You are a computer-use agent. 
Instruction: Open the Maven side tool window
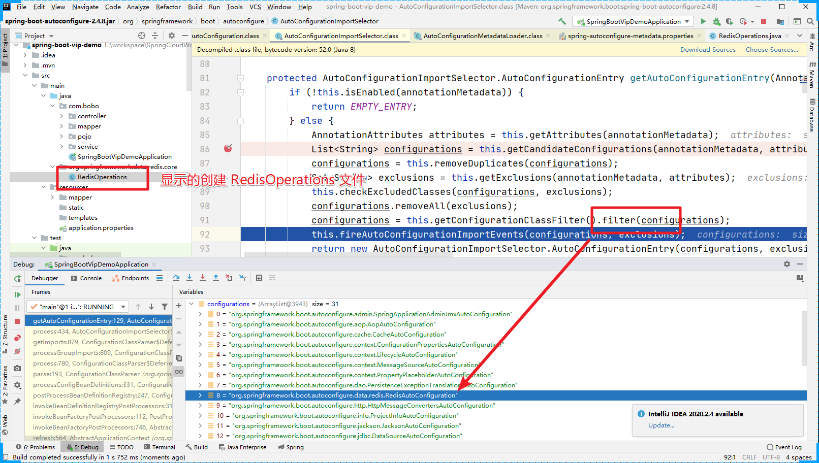[x=812, y=75]
